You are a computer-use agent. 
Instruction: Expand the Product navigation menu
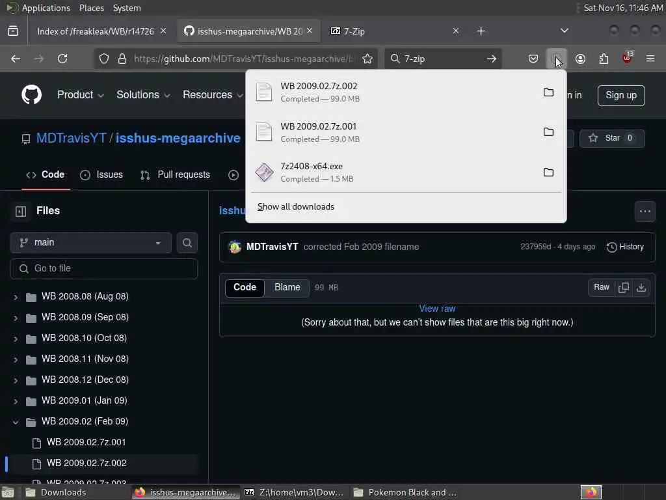(81, 95)
